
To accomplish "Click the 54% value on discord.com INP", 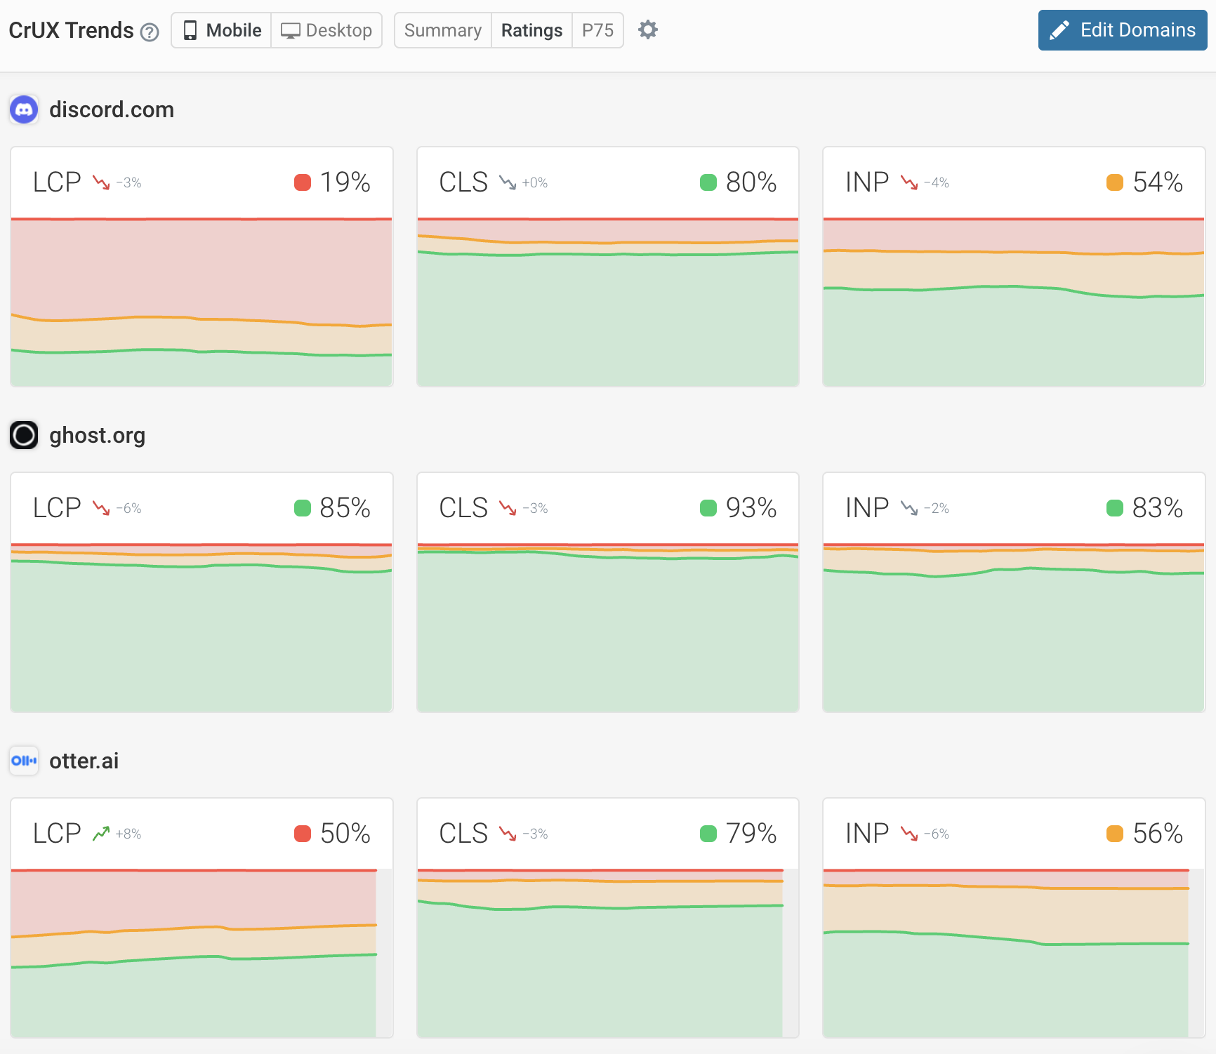I will click(x=1158, y=182).
